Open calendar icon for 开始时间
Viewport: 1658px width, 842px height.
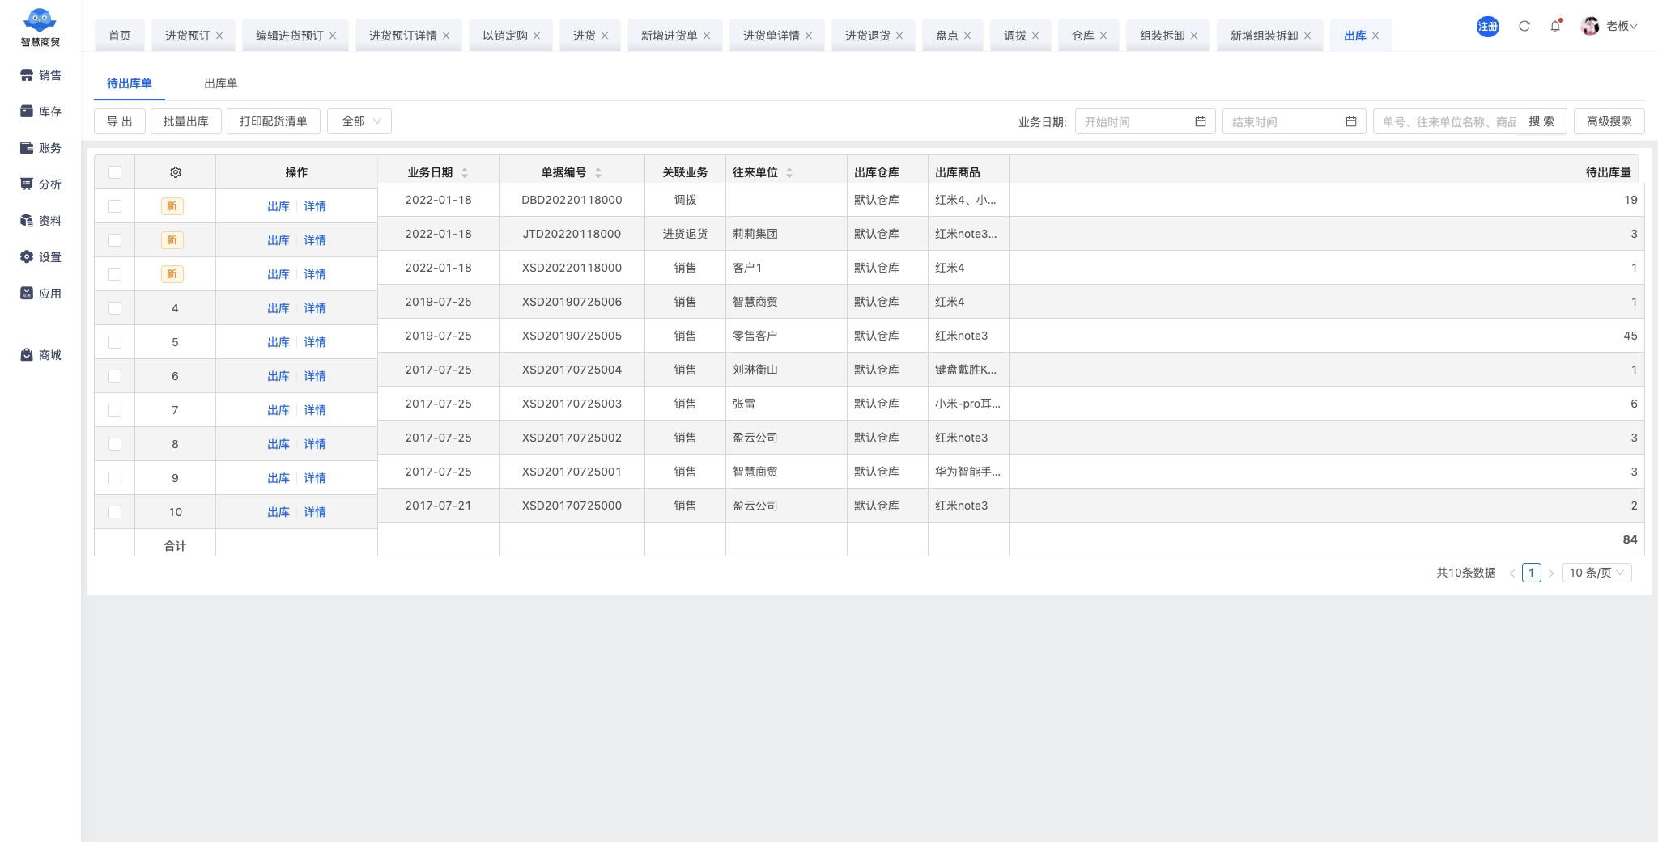tap(1201, 121)
